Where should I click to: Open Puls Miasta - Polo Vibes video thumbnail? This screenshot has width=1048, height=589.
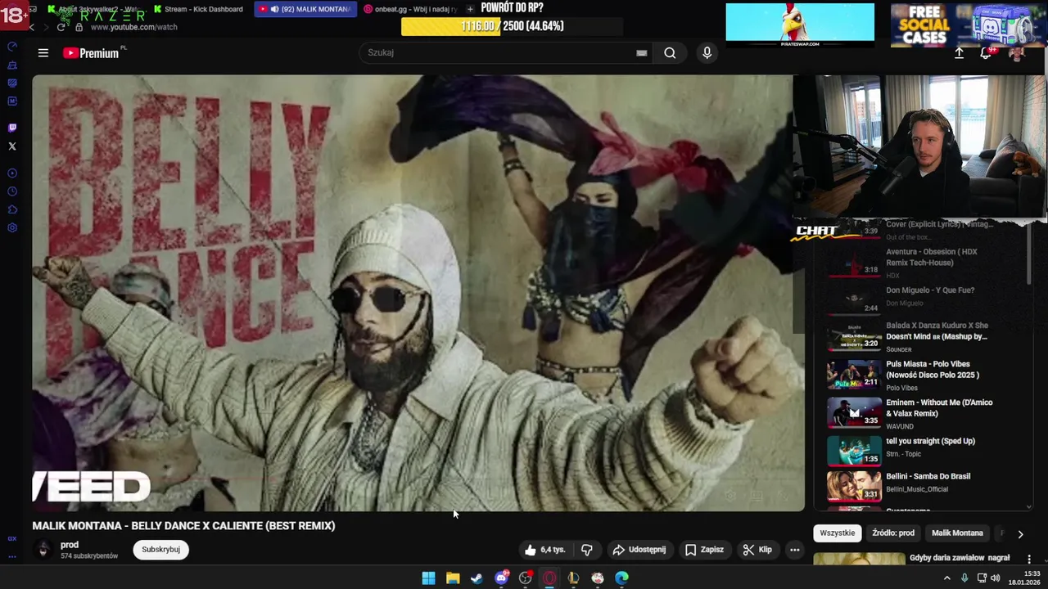854,375
